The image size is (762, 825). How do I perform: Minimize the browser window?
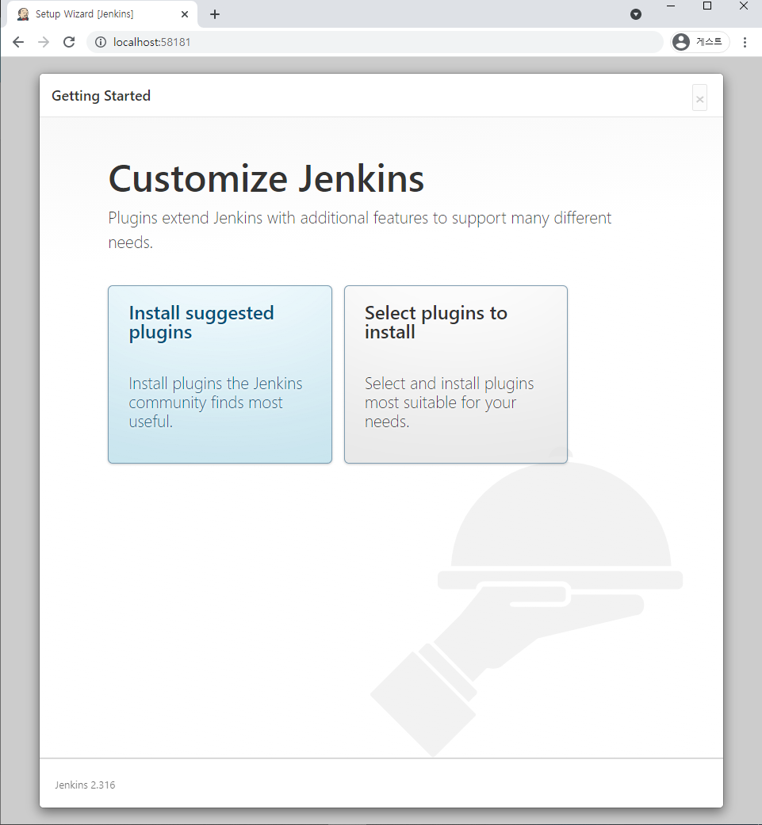tap(671, 6)
